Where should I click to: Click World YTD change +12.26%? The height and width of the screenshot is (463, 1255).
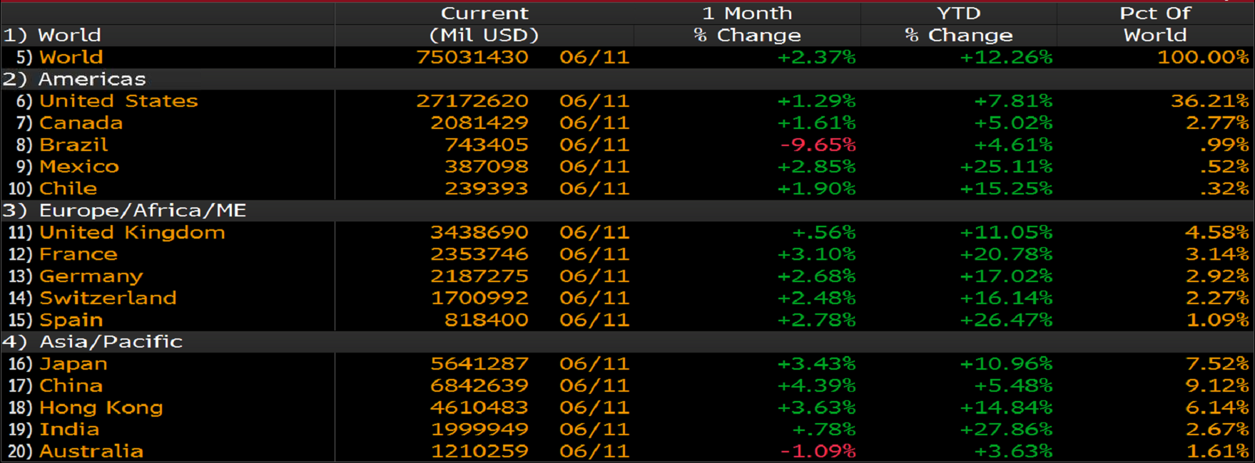point(1006,57)
